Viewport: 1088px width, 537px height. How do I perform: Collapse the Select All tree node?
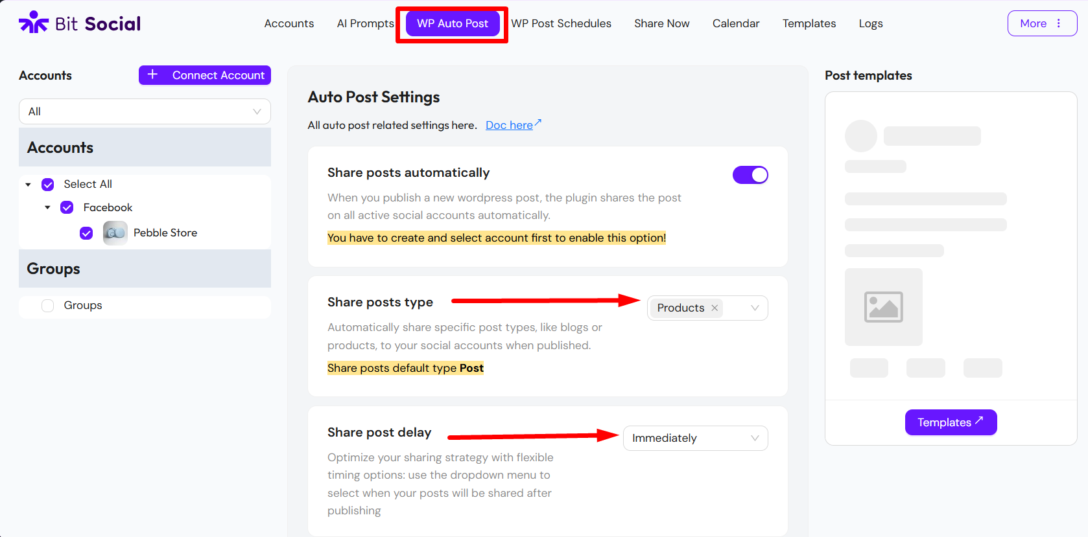(x=28, y=184)
